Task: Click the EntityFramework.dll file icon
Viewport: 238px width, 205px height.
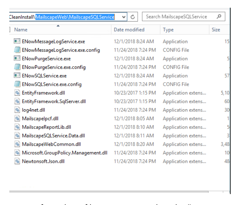Action: 17,93
